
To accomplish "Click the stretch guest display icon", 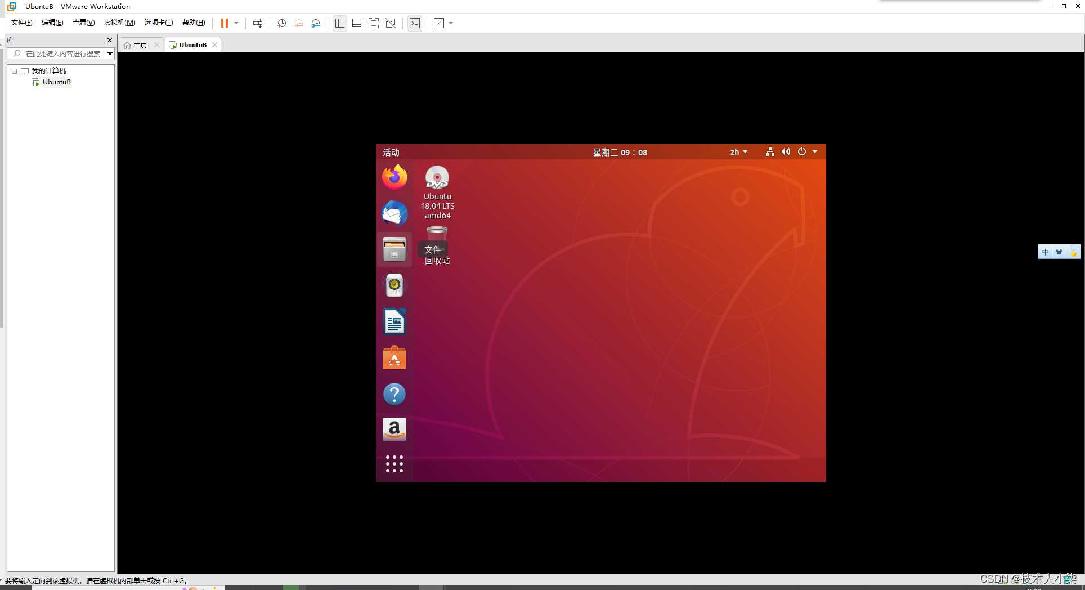I will click(439, 23).
